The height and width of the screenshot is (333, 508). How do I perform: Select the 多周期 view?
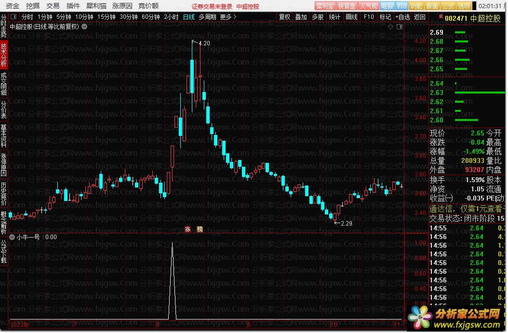207,17
